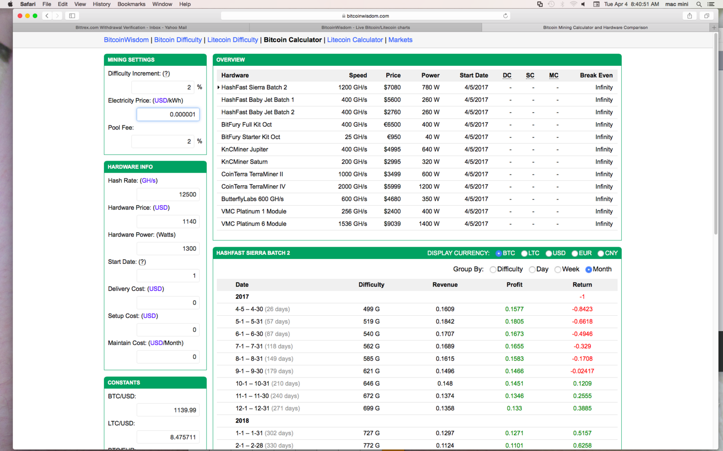Open Spotlight search in the menu bar
This screenshot has height=451, width=723.
click(x=699, y=4)
